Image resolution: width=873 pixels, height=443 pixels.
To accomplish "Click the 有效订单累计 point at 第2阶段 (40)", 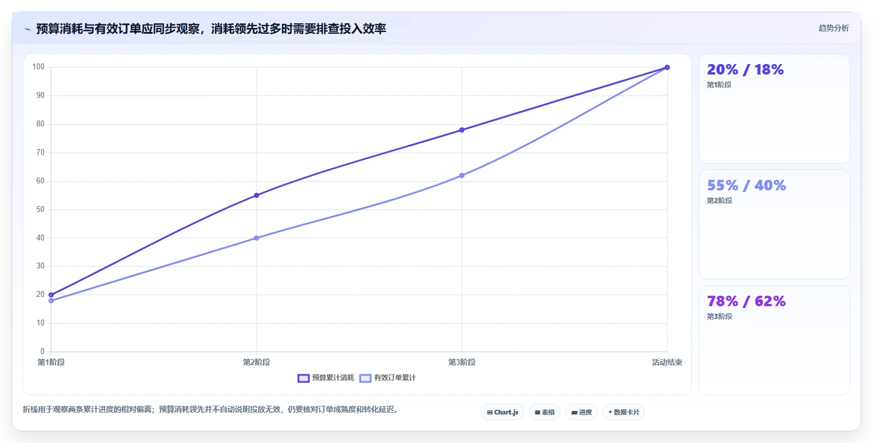I will pos(256,238).
